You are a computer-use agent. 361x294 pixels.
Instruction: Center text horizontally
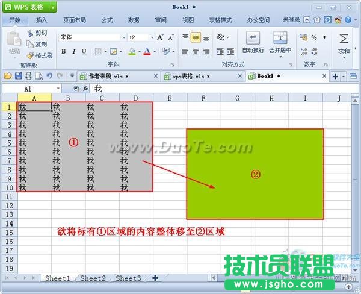pos(196,51)
